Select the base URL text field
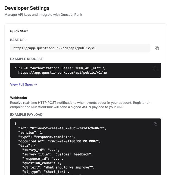 click(x=80, y=48)
